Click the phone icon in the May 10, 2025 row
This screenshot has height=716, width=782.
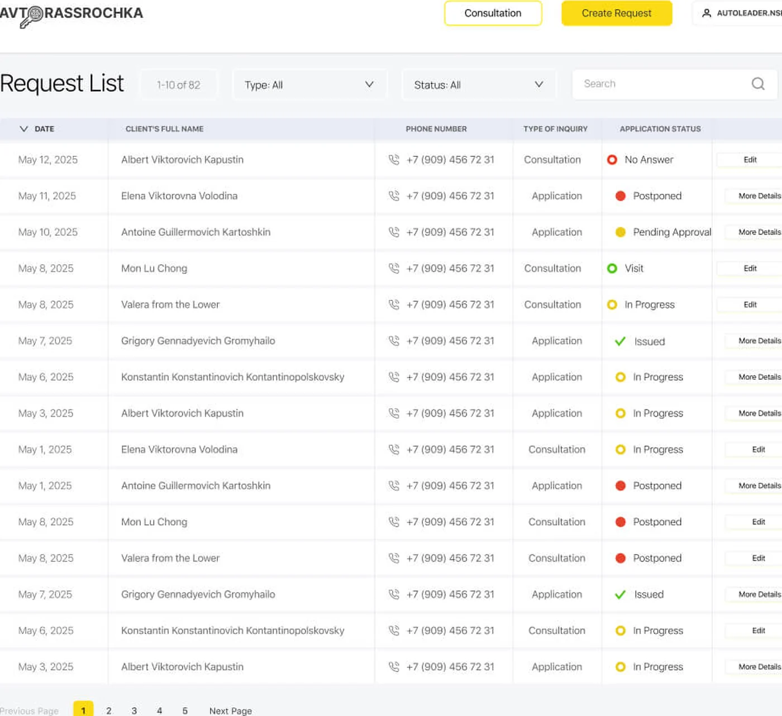(x=394, y=232)
